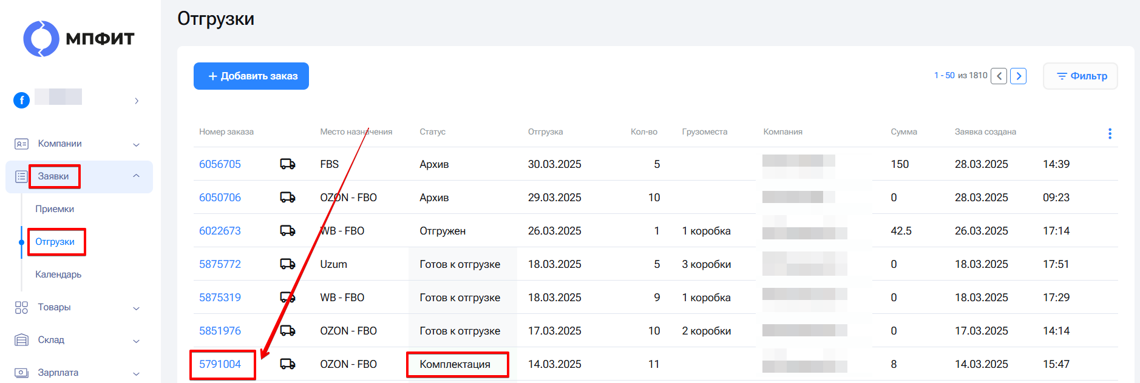Expand the account switcher arrow
The width and height of the screenshot is (1140, 383).
pos(137,101)
